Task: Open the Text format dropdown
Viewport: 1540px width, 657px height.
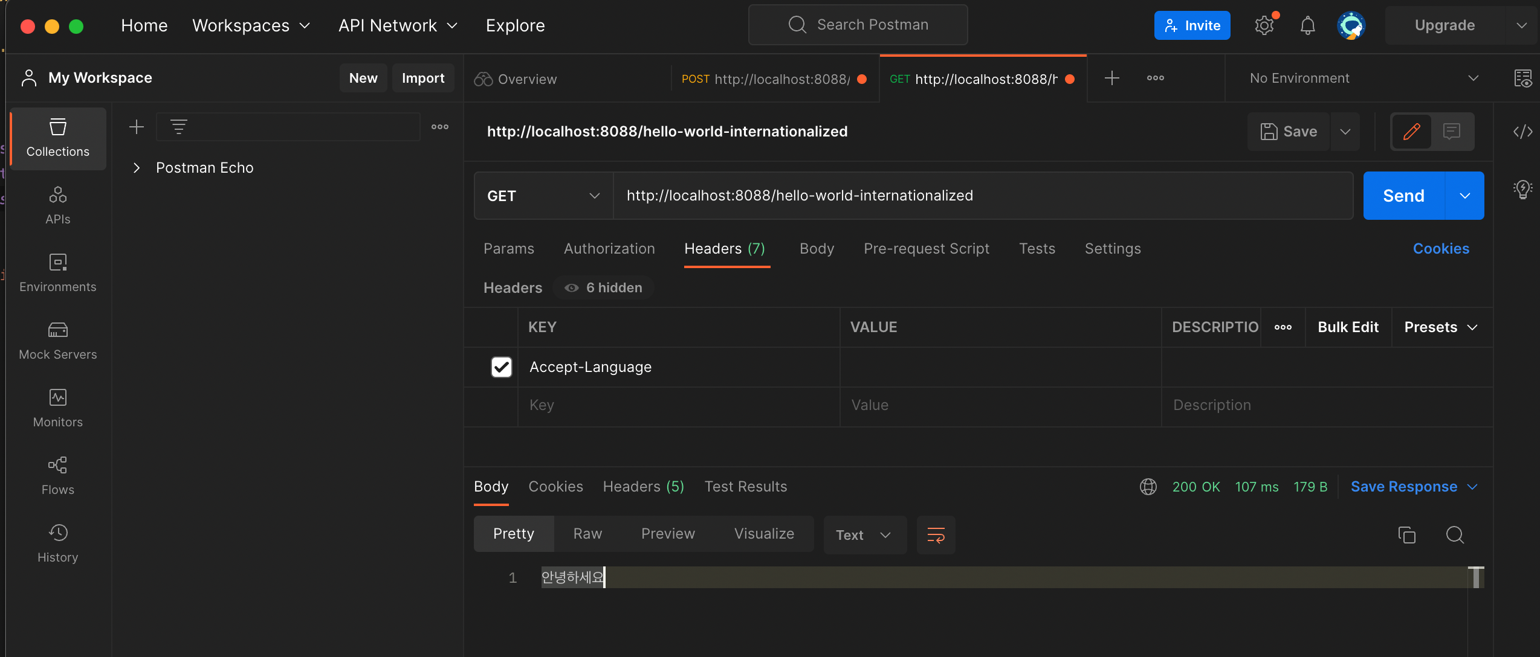Action: 865,534
